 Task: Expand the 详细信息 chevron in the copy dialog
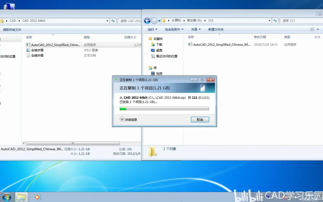click(x=122, y=119)
